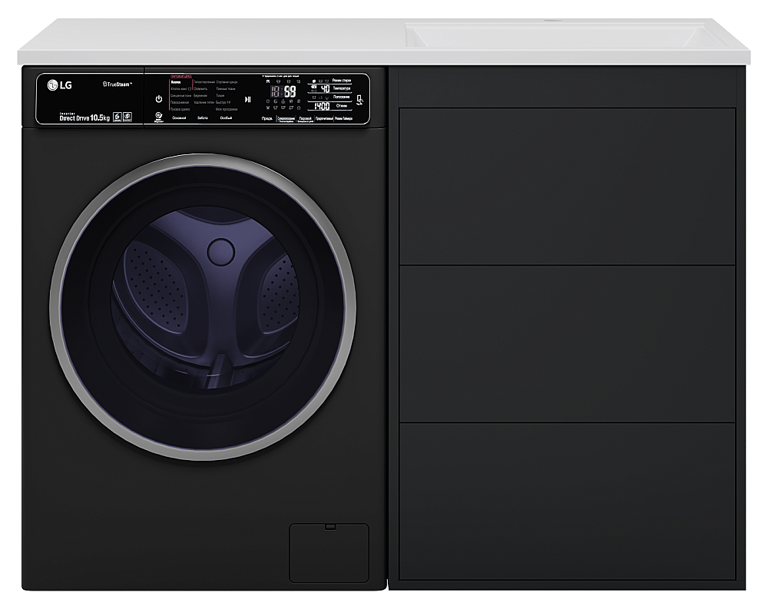This screenshot has height=609, width=768.
Task: Tap the remote start phone icon
Action: point(359,100)
